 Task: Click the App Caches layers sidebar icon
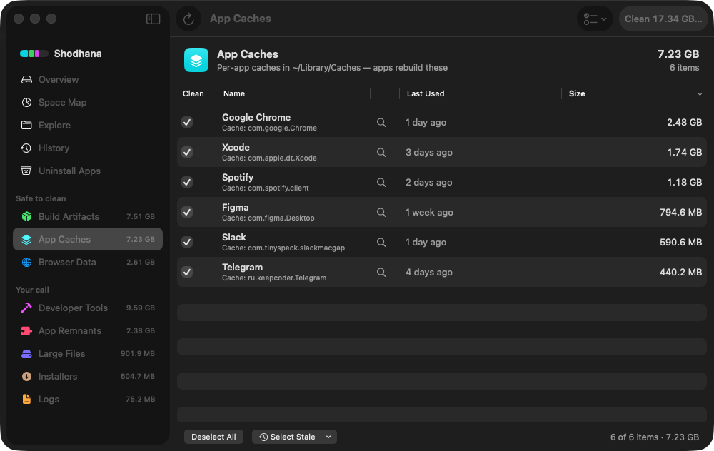click(26, 239)
